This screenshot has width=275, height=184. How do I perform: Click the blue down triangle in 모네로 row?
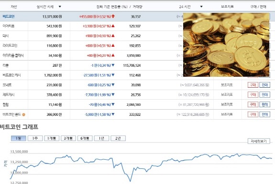pos(113,85)
